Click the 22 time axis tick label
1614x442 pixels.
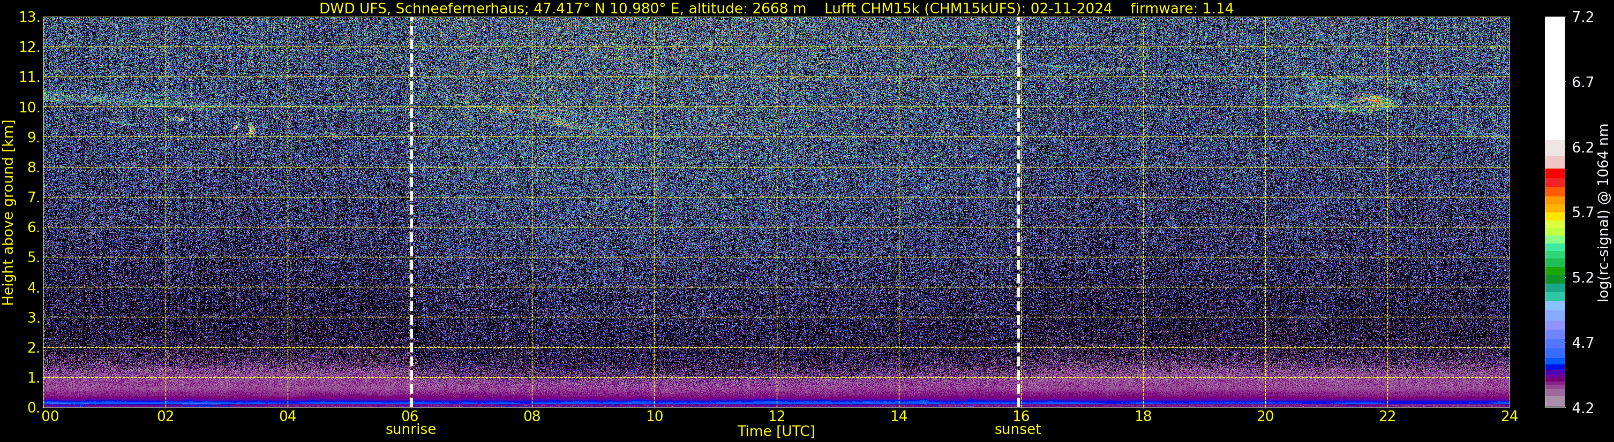(1387, 417)
